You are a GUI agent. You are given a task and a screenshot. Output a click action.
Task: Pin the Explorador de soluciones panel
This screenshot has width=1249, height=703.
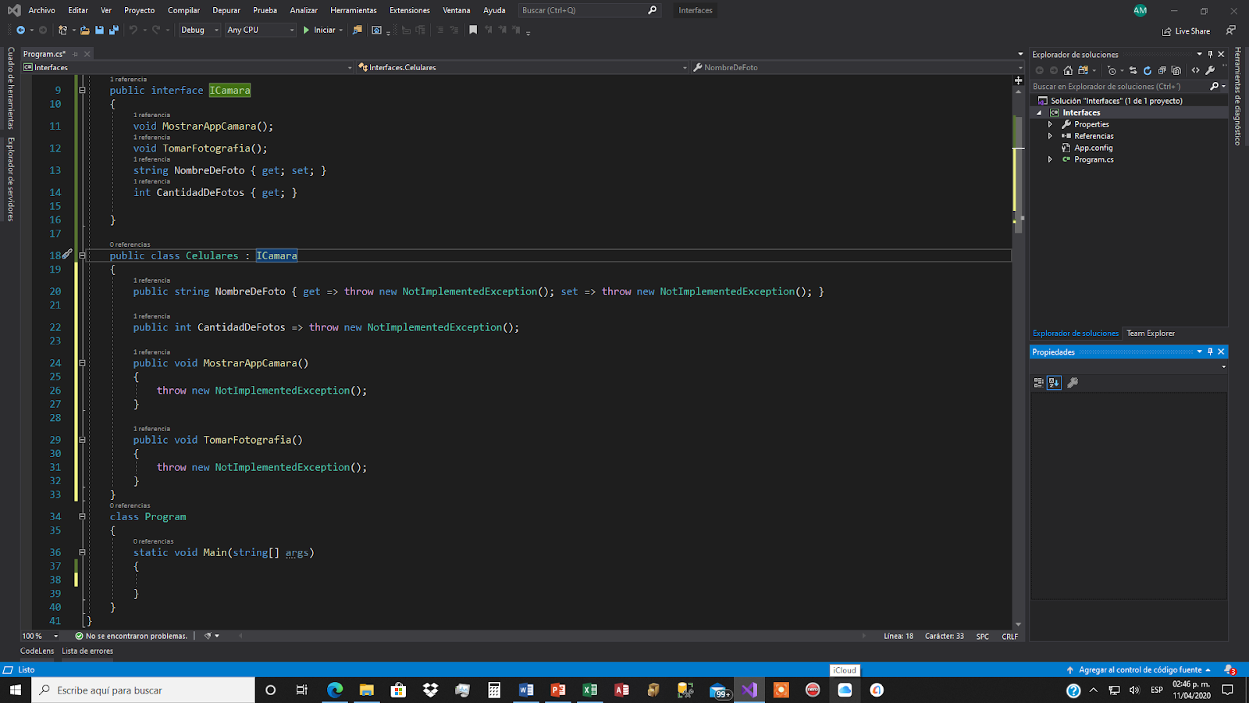[x=1211, y=54]
